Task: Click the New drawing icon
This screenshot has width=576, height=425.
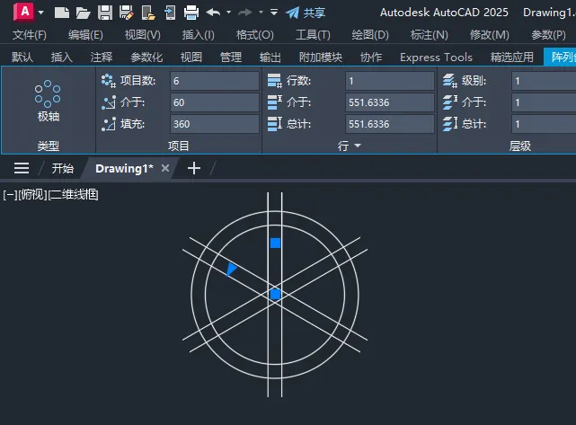Action: click(62, 13)
